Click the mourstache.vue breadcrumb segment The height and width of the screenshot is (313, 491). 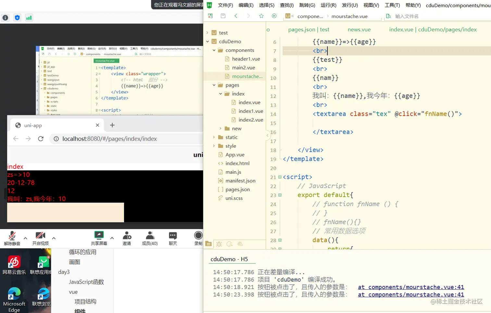click(x=349, y=16)
